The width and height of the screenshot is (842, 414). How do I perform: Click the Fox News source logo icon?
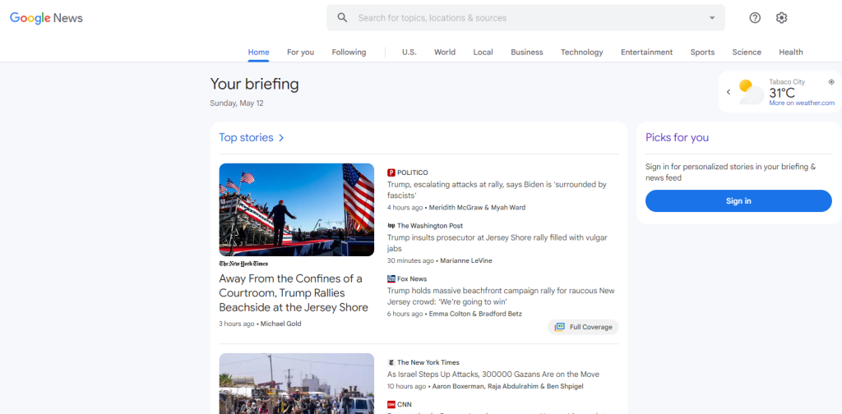click(391, 278)
